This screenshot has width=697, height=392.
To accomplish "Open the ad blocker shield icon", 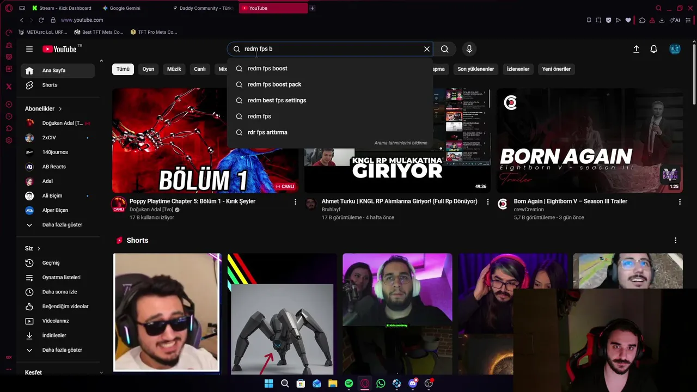I will [x=608, y=20].
